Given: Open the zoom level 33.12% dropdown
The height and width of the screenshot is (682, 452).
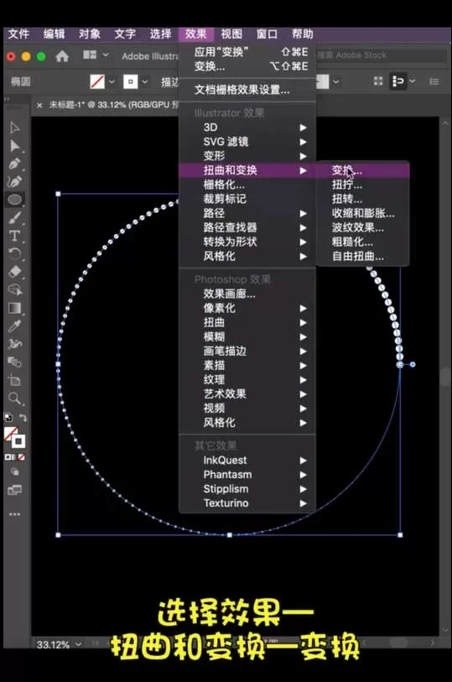Looking at the screenshot, I should coord(79,644).
